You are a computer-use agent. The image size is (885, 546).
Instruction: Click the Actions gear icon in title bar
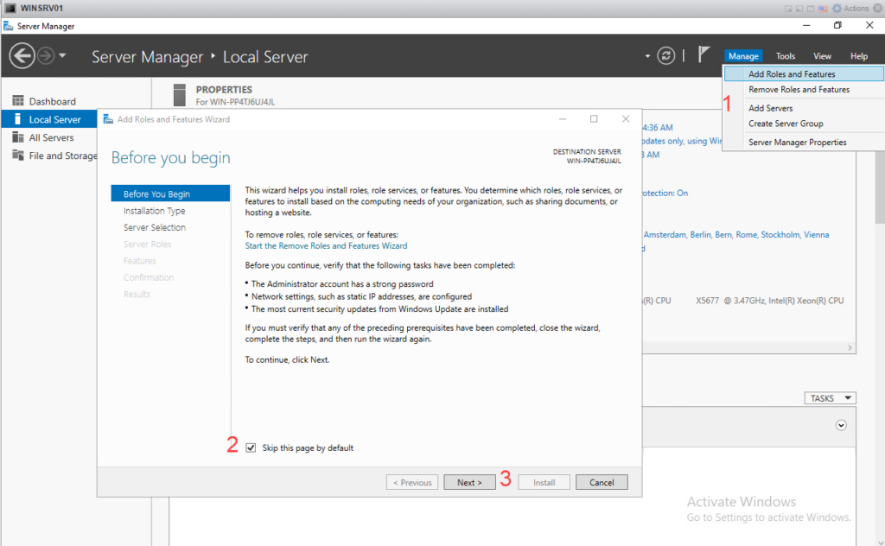click(x=837, y=9)
